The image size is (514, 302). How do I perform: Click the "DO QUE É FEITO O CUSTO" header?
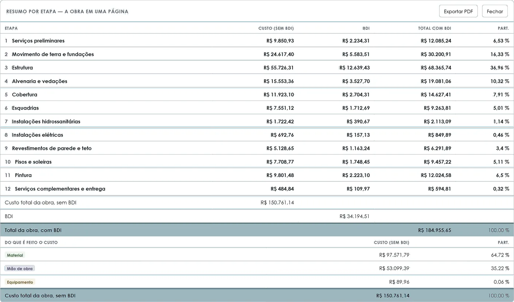point(31,242)
